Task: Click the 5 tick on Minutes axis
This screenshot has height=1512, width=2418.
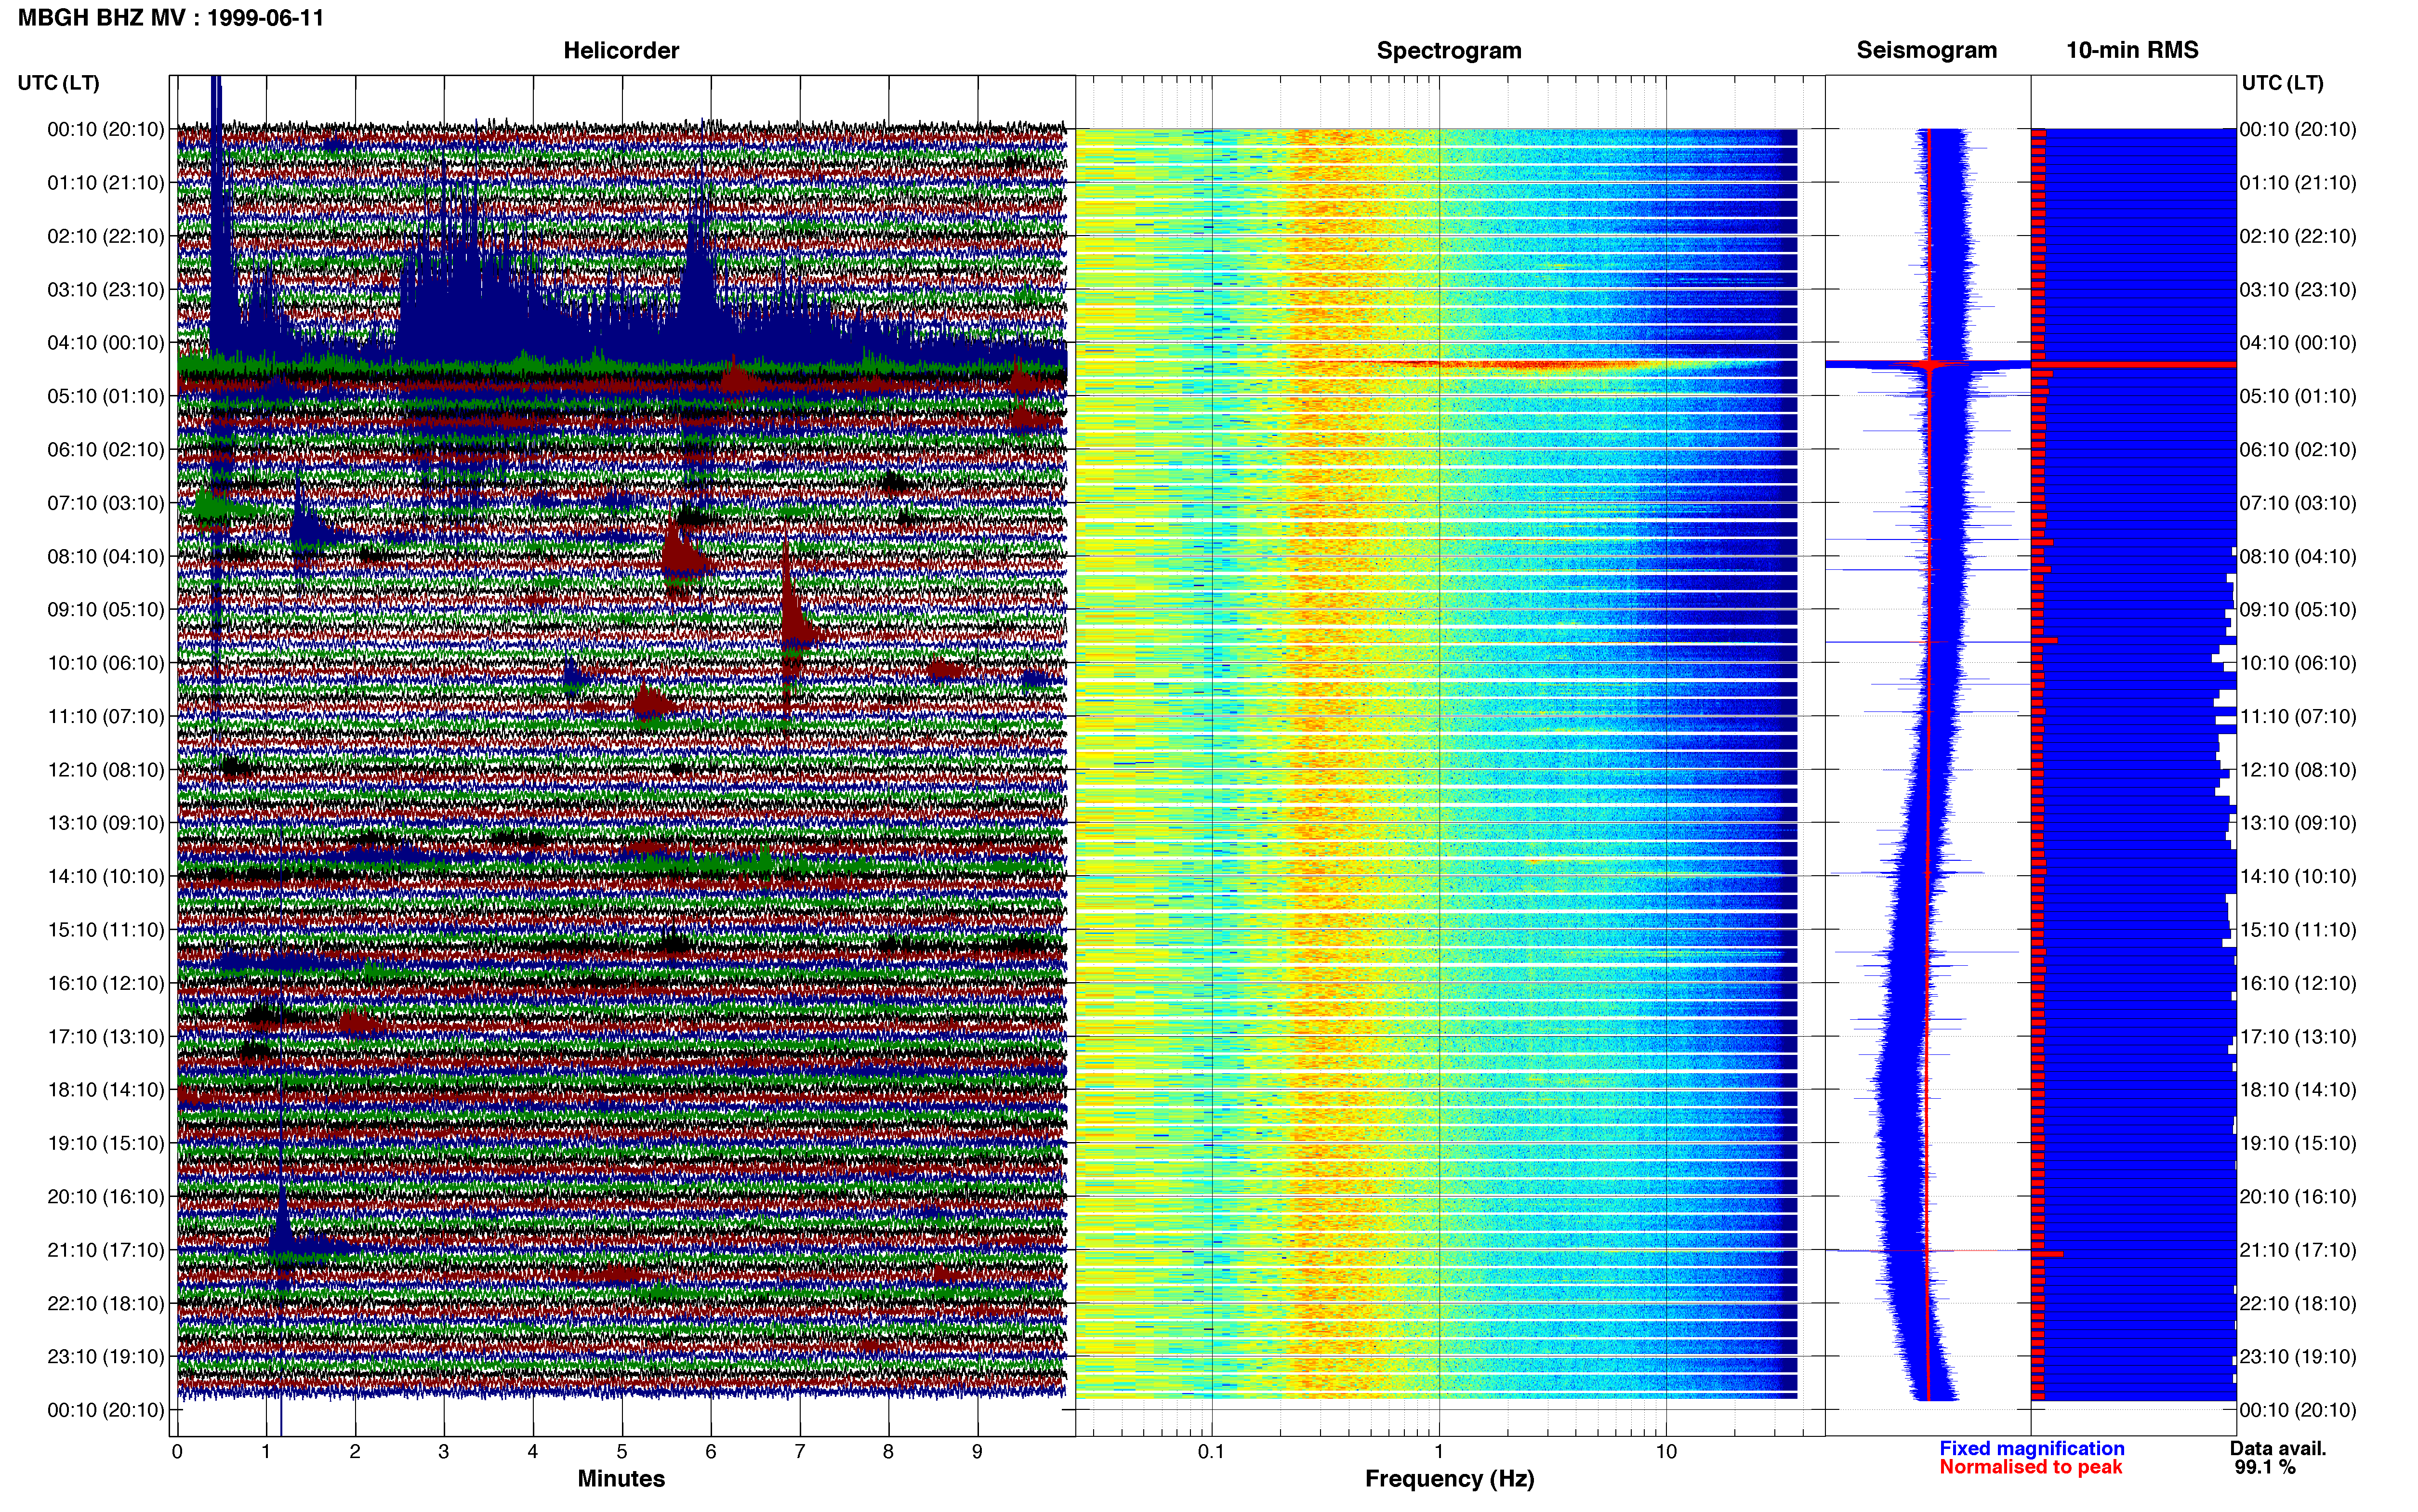Action: (622, 1452)
